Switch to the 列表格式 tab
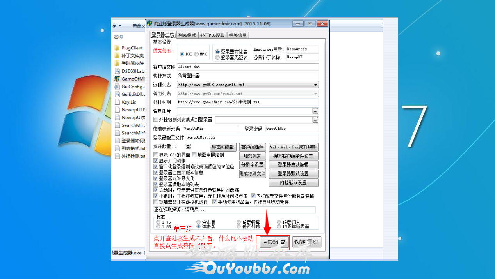 click(x=187, y=35)
